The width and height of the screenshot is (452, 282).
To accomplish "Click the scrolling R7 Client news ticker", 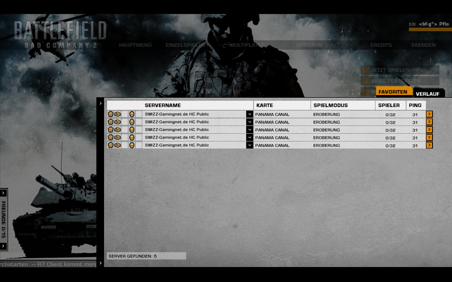I will 48,264.
